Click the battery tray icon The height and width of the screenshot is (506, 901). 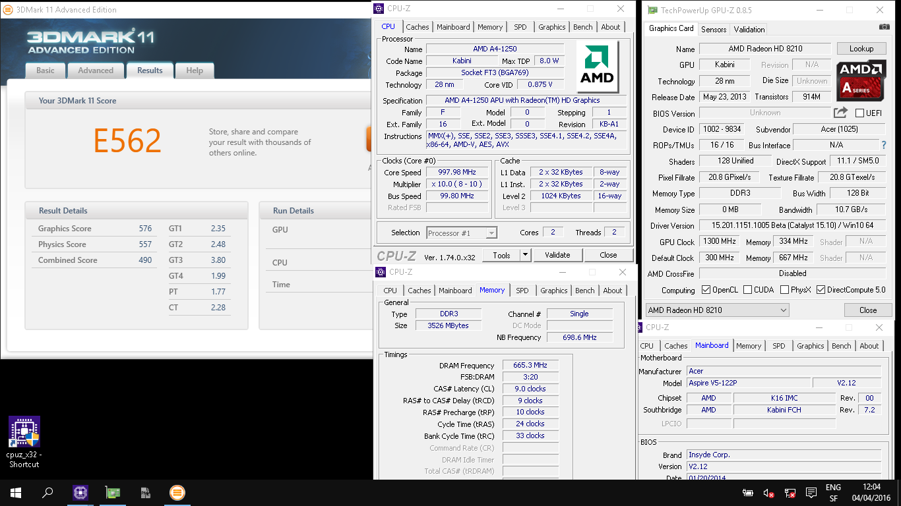(748, 493)
